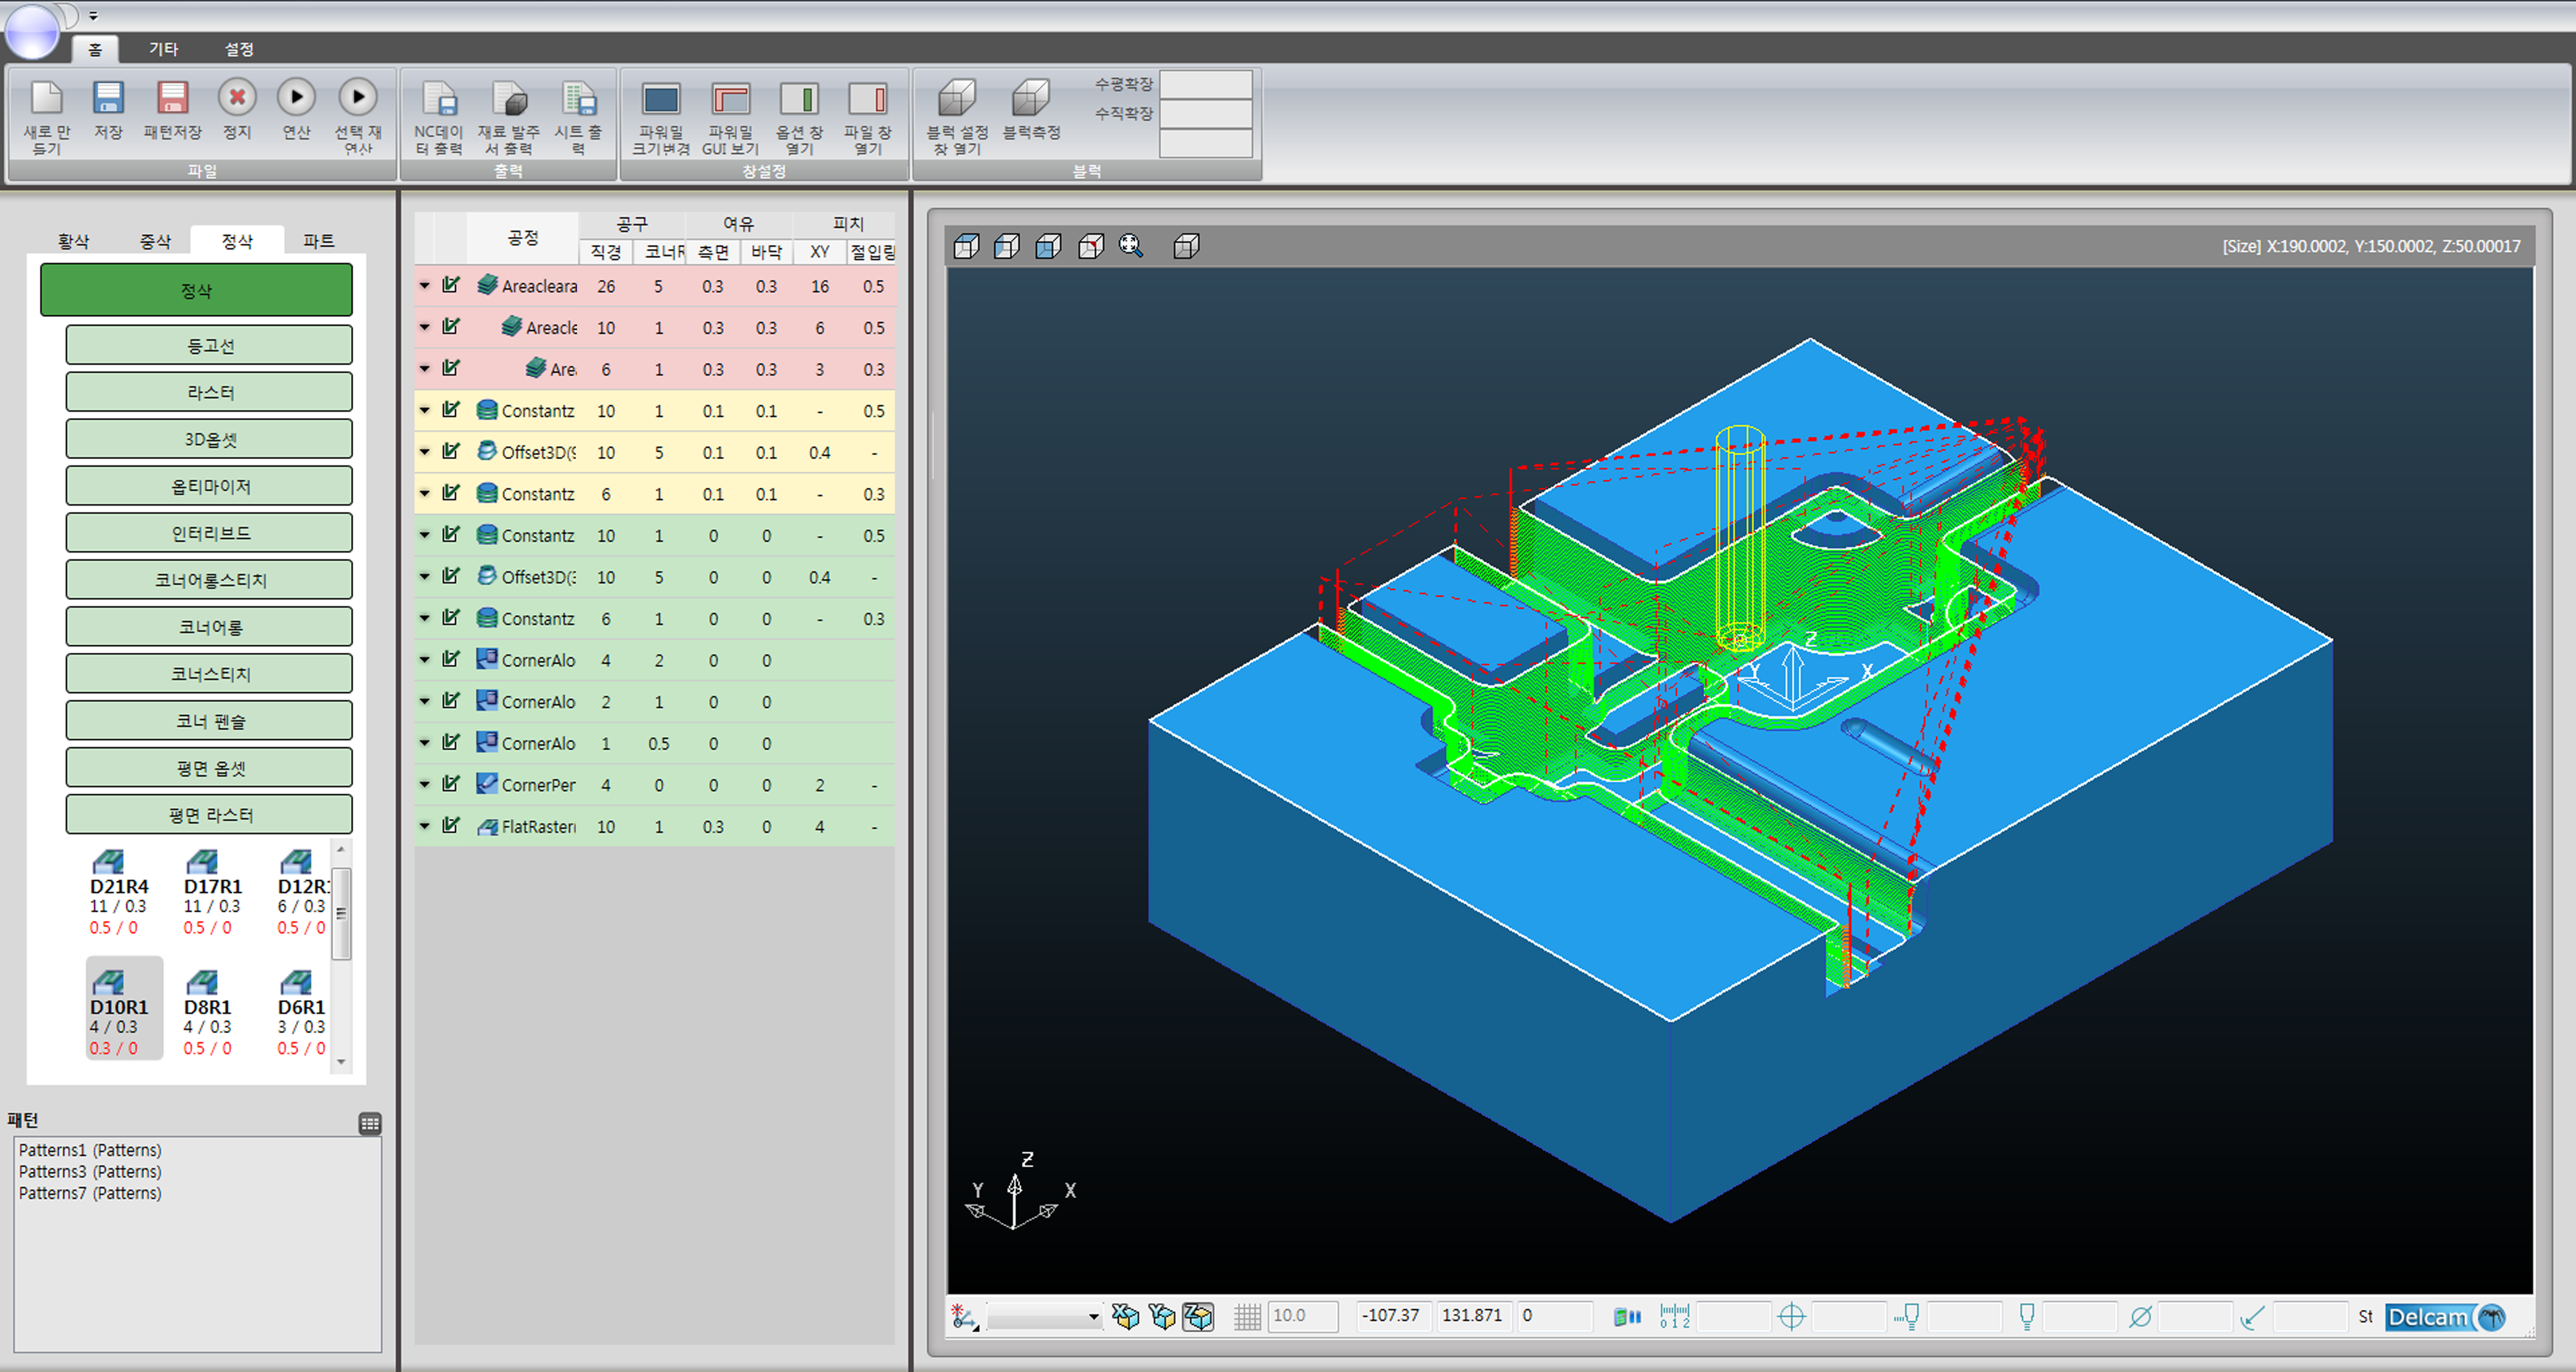
Task: Open the 옵션 창 열기 icon
Action: click(799, 99)
